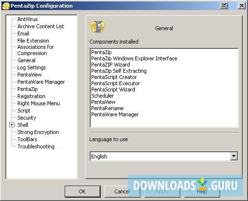Open Email settings in the tree

click(23, 33)
